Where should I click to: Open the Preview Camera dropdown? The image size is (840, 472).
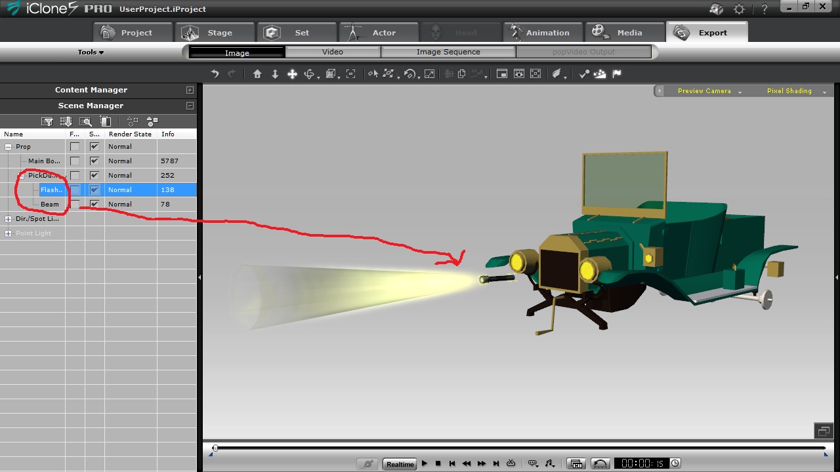pyautogui.click(x=709, y=91)
